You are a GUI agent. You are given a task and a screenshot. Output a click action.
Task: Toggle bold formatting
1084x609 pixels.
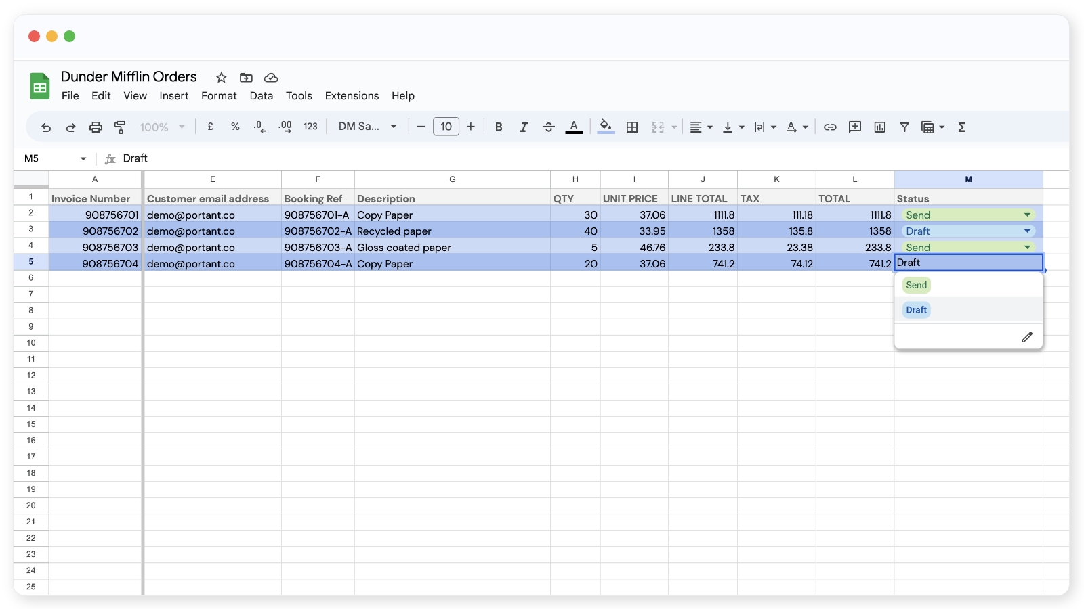(499, 127)
